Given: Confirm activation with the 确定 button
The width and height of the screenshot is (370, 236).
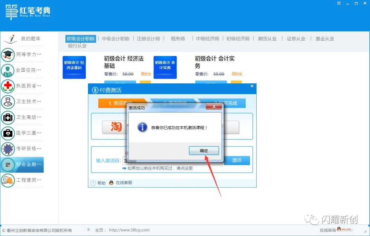Looking at the screenshot, I should click(204, 151).
